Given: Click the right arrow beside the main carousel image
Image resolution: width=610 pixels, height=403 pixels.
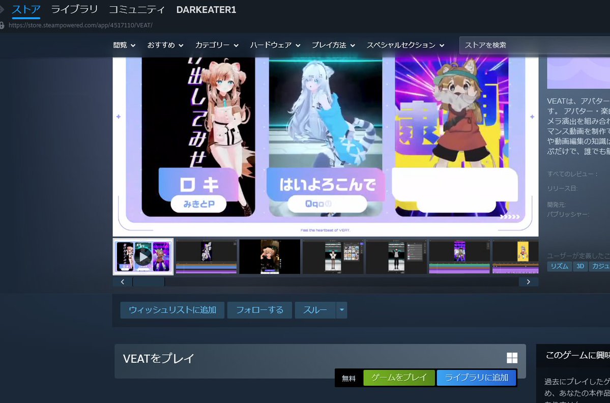Looking at the screenshot, I should [x=531, y=116].
